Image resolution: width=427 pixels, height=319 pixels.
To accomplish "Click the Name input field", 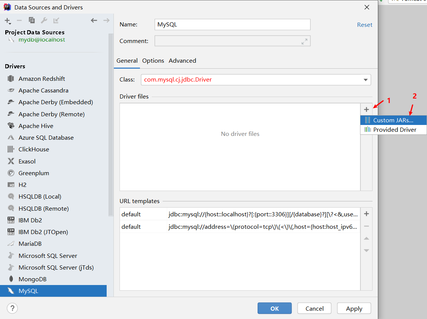I will (x=232, y=25).
